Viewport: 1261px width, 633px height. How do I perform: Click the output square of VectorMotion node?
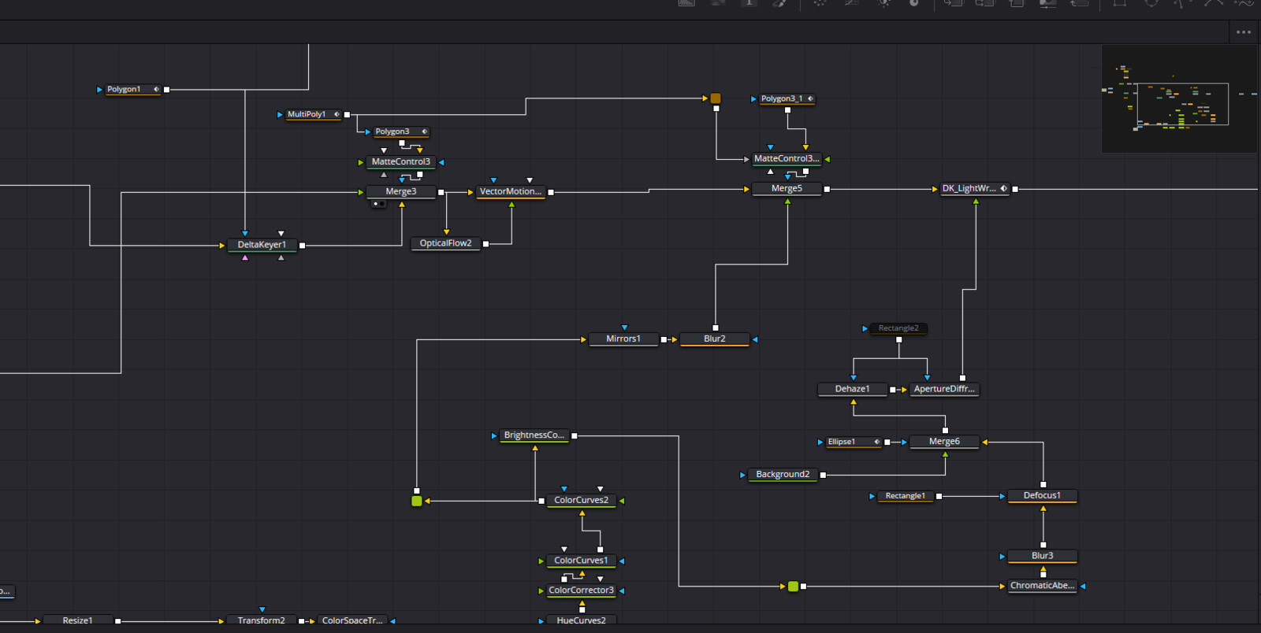pyautogui.click(x=551, y=192)
